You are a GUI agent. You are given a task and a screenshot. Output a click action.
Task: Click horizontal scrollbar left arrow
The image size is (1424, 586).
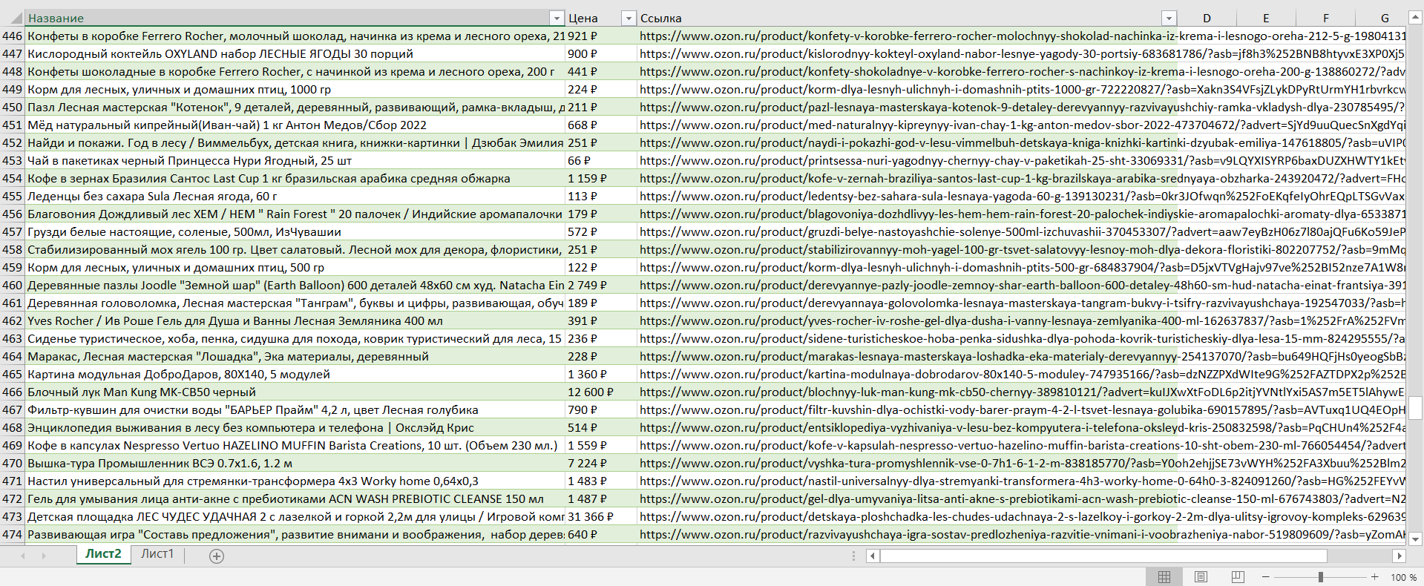873,556
